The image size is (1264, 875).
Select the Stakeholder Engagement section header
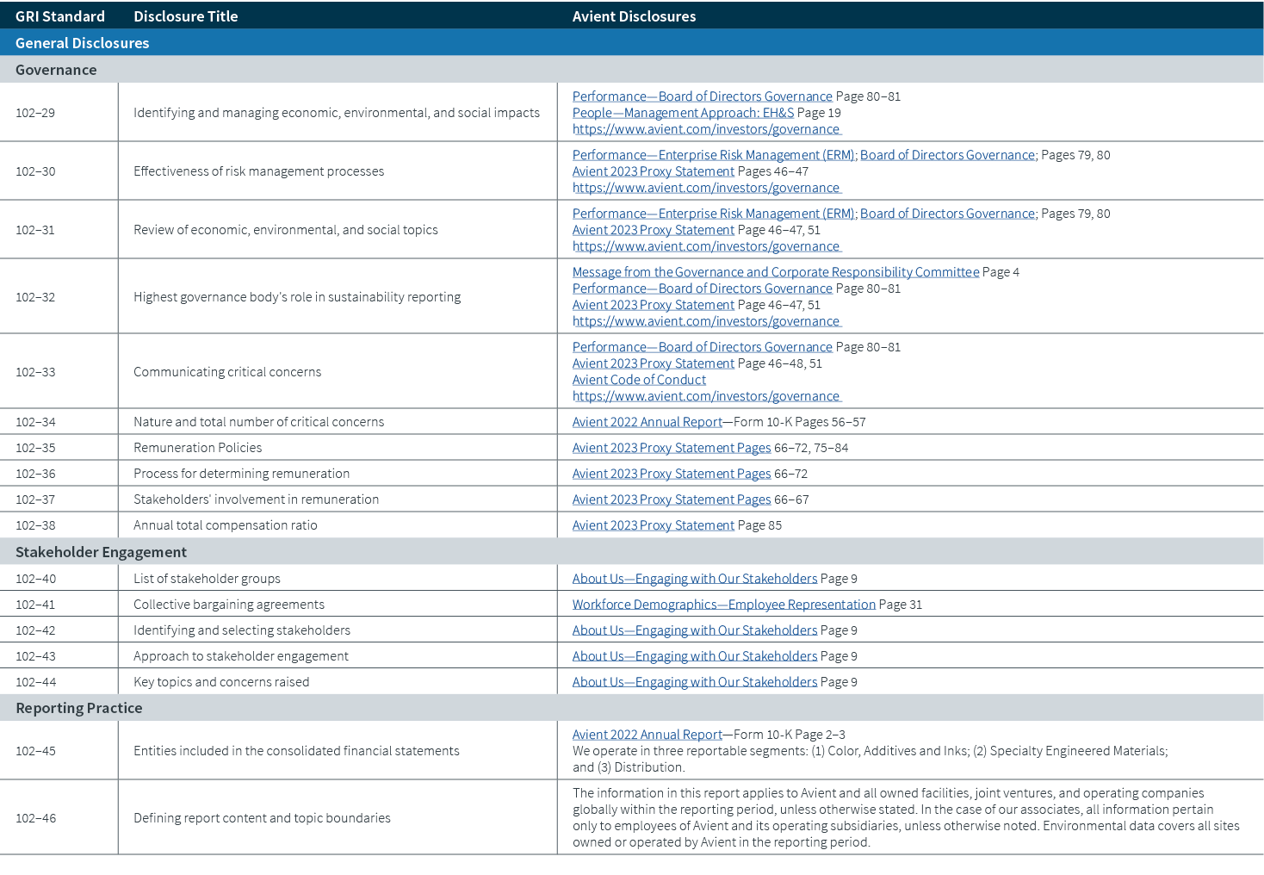click(x=101, y=551)
